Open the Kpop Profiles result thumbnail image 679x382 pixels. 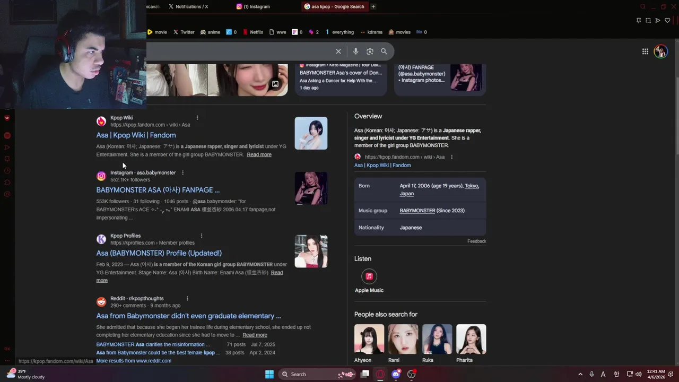(x=311, y=251)
